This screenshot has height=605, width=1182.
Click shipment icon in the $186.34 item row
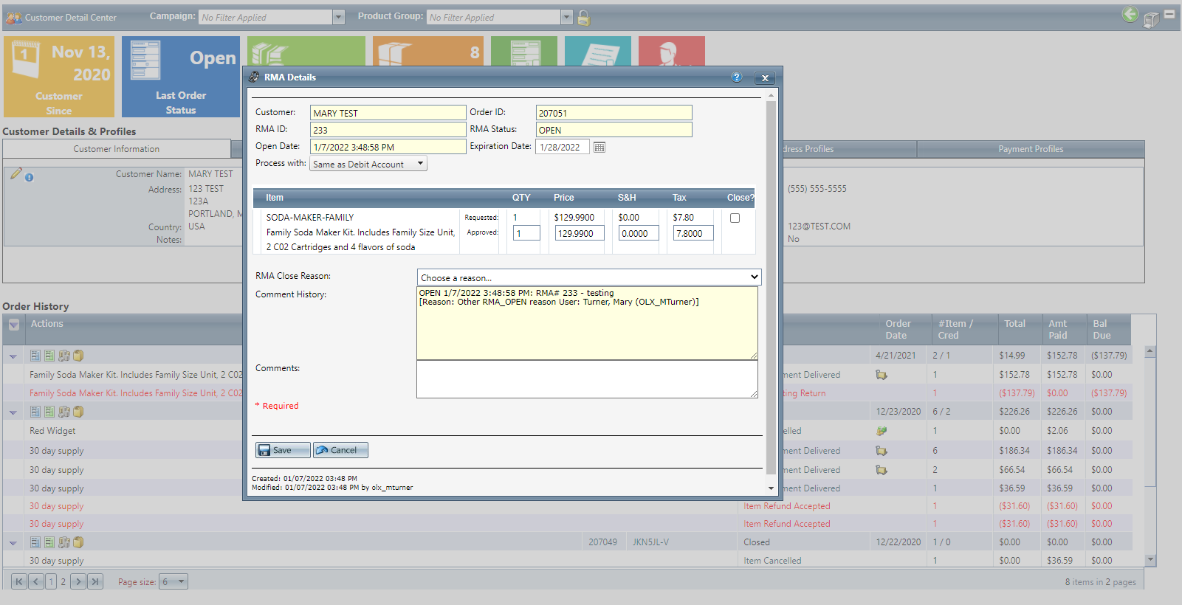click(x=882, y=451)
